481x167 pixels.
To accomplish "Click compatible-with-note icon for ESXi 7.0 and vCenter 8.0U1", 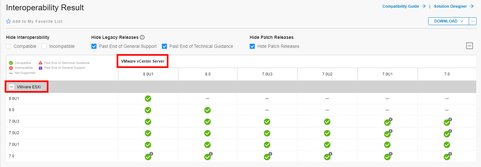I will click(148, 157).
